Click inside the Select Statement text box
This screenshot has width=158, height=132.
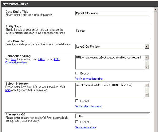coord(110,90)
